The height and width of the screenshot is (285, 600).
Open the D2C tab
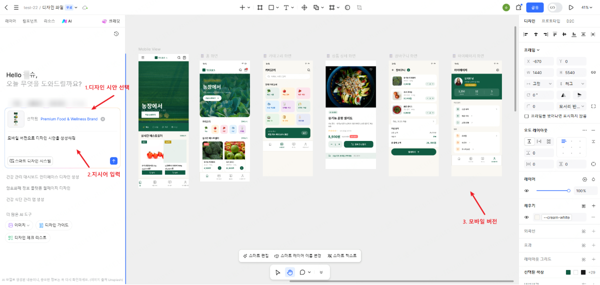coord(570,21)
